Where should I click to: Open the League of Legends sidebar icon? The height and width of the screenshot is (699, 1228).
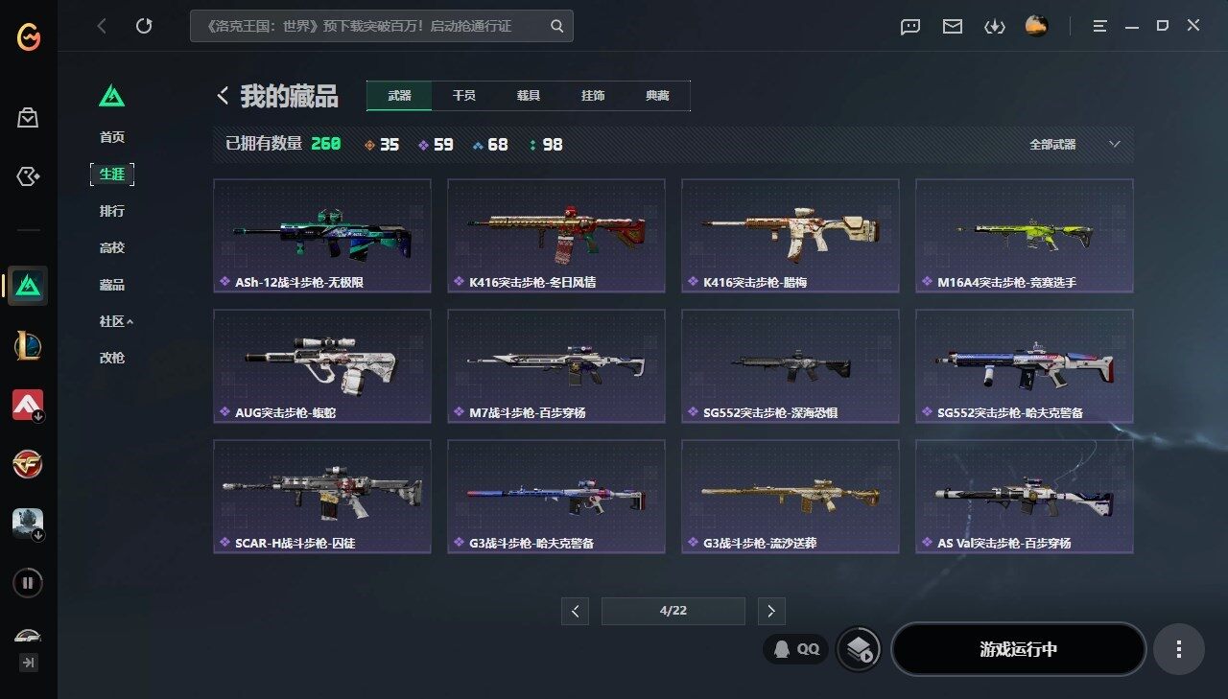click(x=28, y=343)
